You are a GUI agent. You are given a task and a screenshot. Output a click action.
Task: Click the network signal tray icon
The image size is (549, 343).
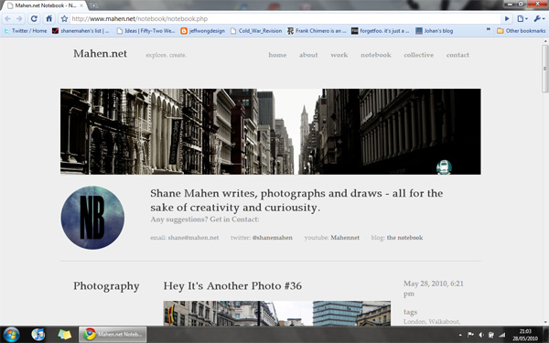tap(501, 335)
